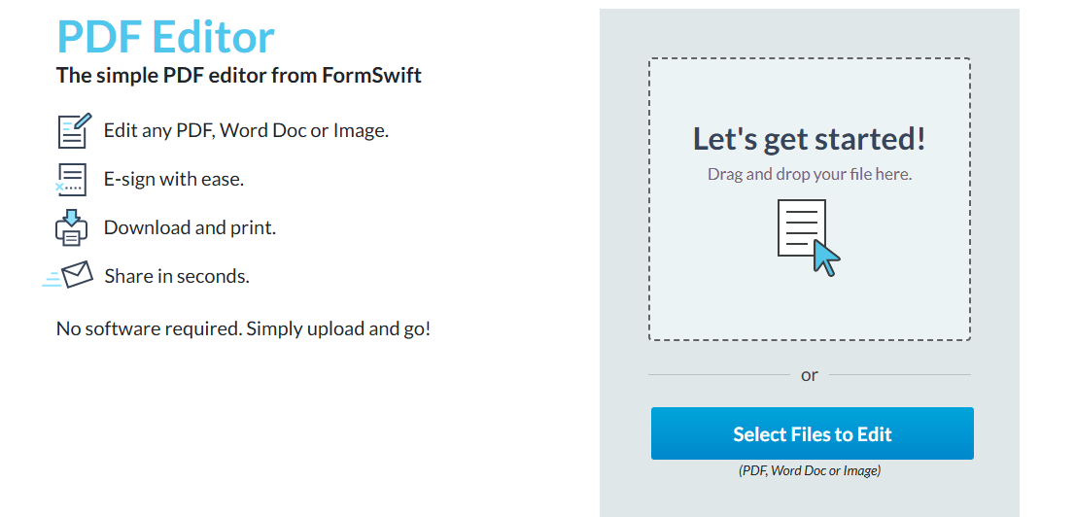Click the document with cursor icon
1075x517 pixels.
809,237
